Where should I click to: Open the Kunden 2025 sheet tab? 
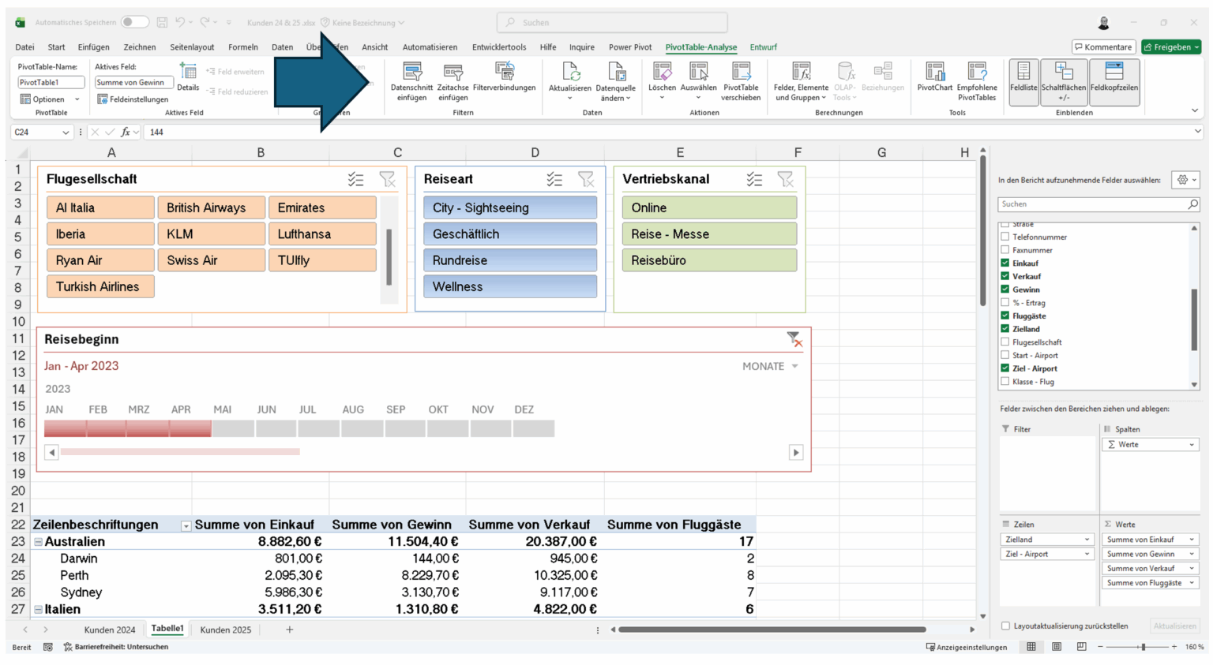225,630
